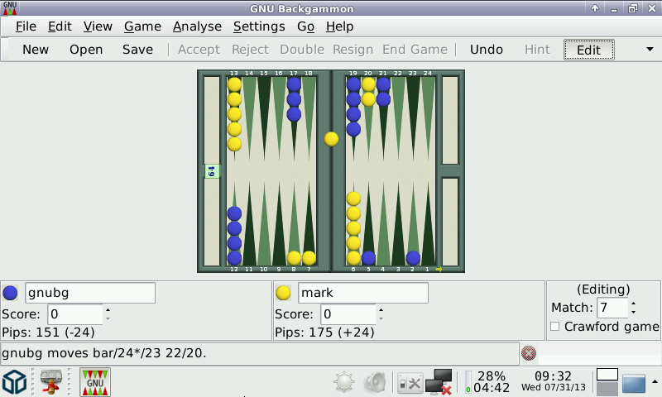
Task: Open the Go menu
Action: [x=305, y=26]
